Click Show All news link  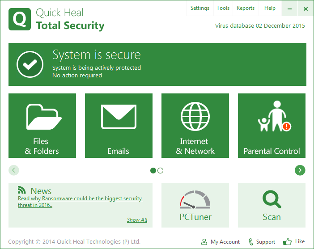(137, 220)
